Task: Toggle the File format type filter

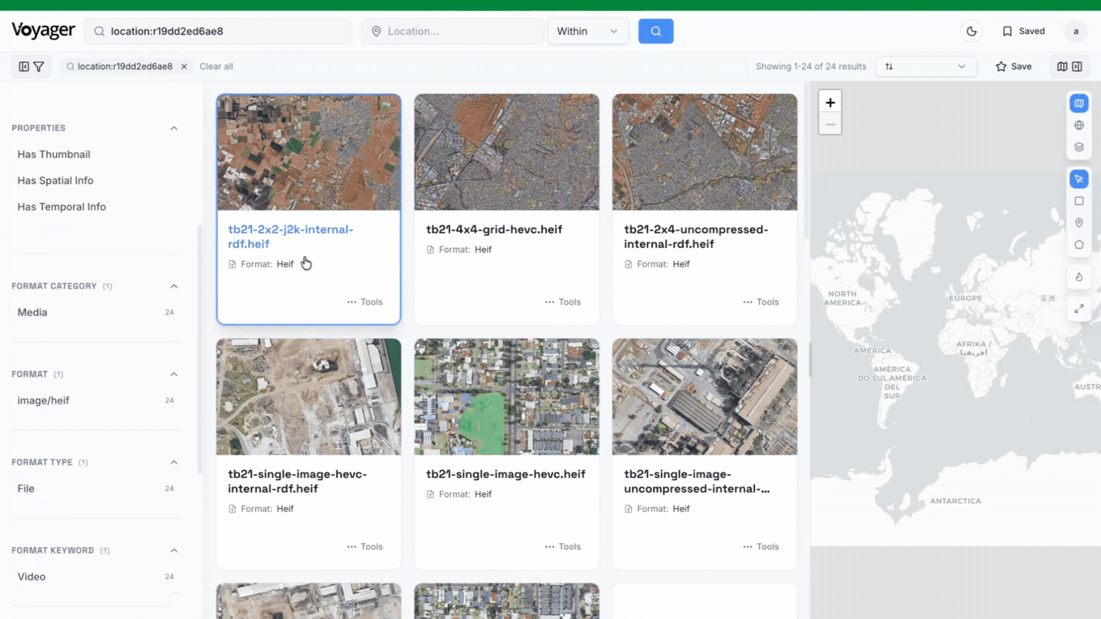Action: point(95,489)
